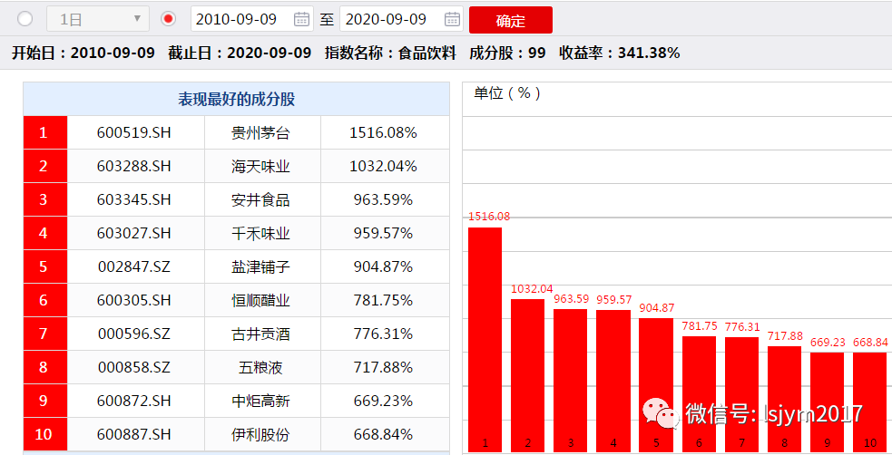This screenshot has width=892, height=455.
Task: Select stock code 000596.SZ
Action: (x=133, y=334)
